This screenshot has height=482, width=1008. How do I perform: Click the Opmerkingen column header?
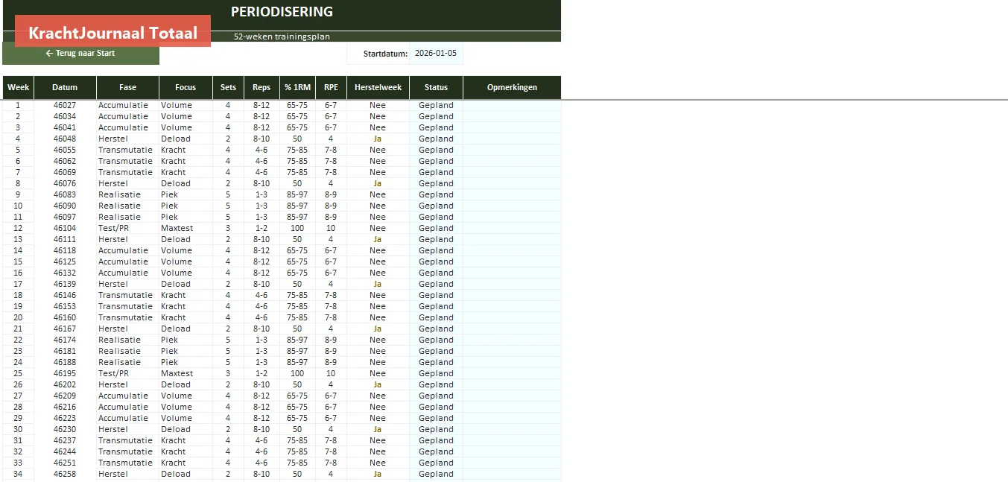[x=512, y=87]
